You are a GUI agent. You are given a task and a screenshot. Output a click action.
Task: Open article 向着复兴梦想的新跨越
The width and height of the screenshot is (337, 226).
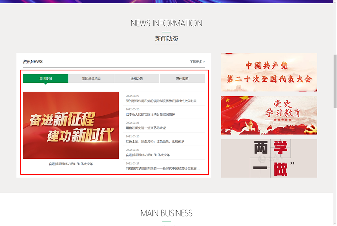(x=163, y=168)
